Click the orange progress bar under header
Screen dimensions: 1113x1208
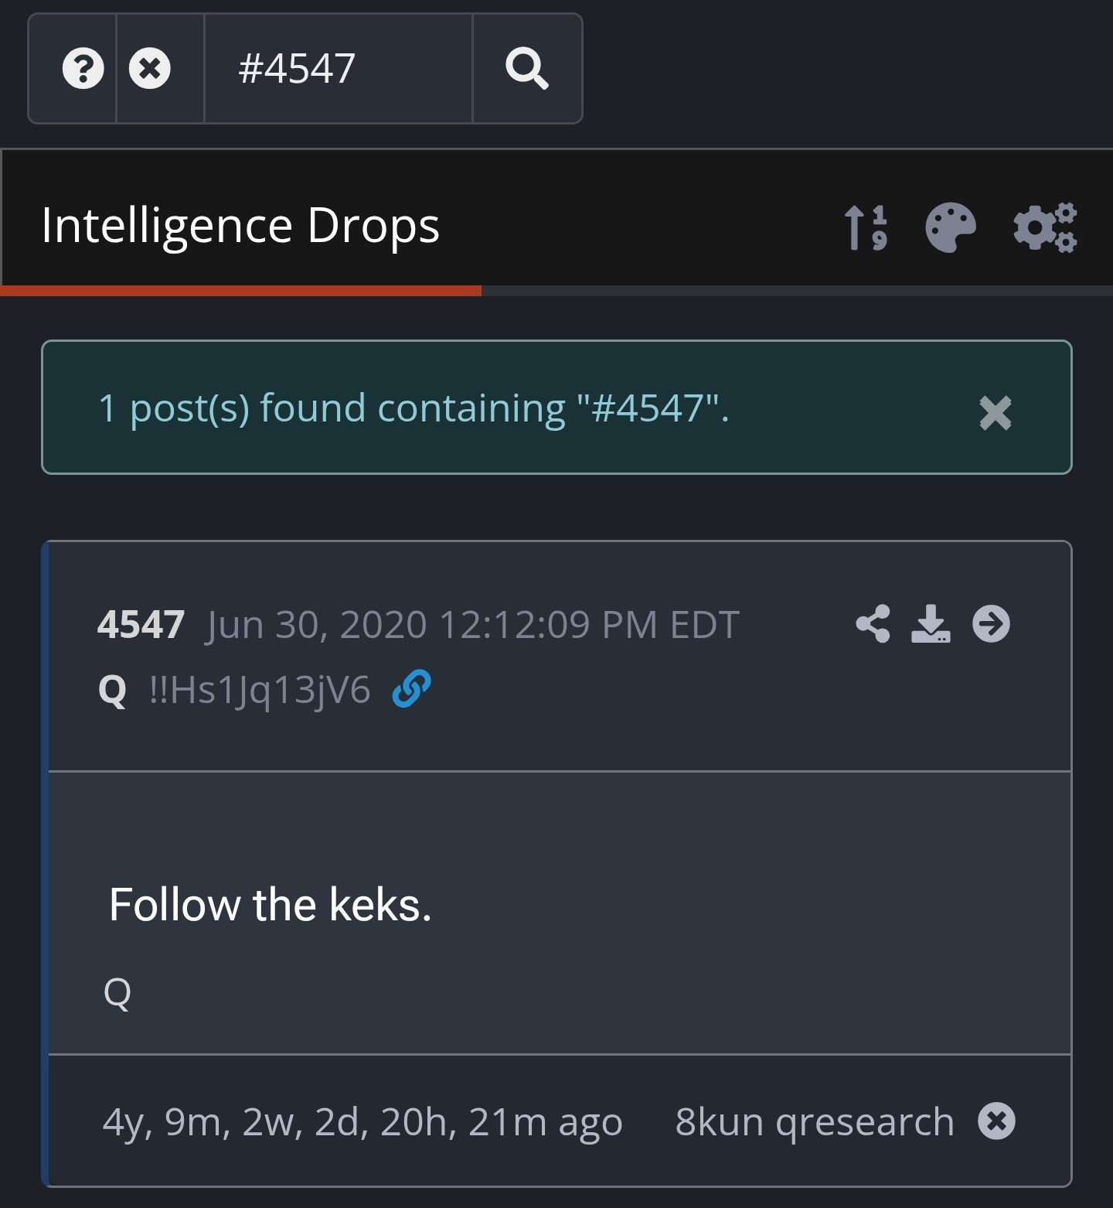coord(240,291)
